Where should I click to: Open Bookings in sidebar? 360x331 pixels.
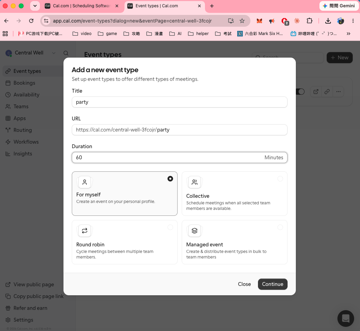coord(24,83)
